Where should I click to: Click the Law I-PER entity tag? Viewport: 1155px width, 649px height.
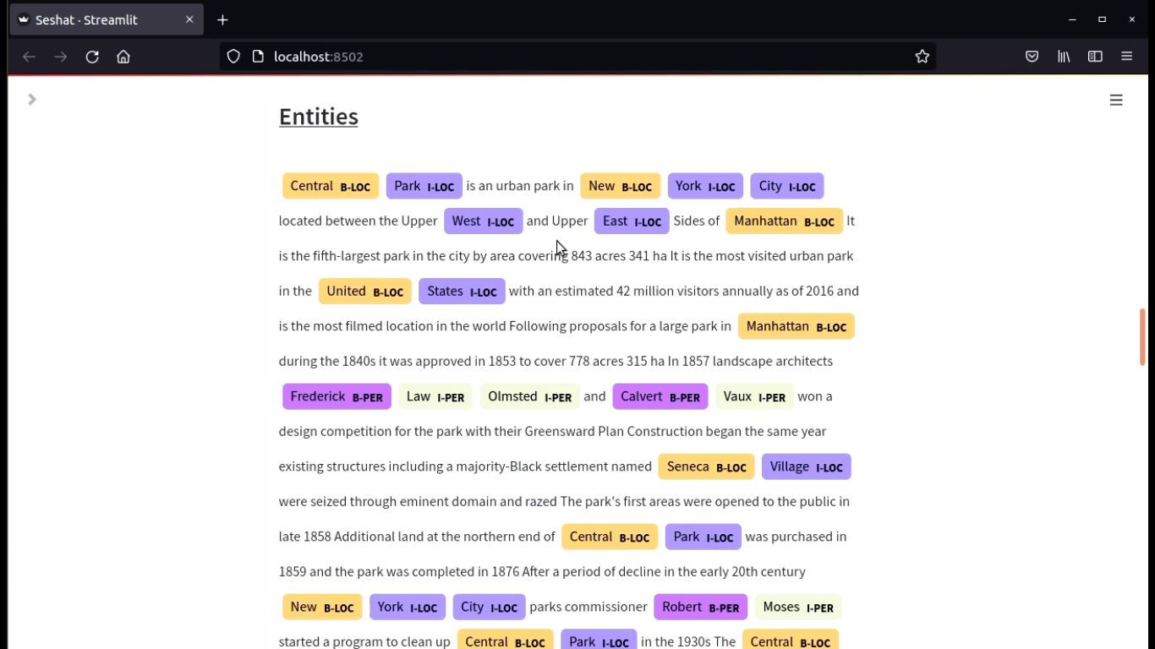(x=435, y=396)
